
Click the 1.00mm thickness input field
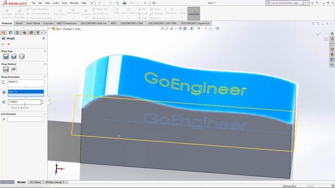point(25,102)
